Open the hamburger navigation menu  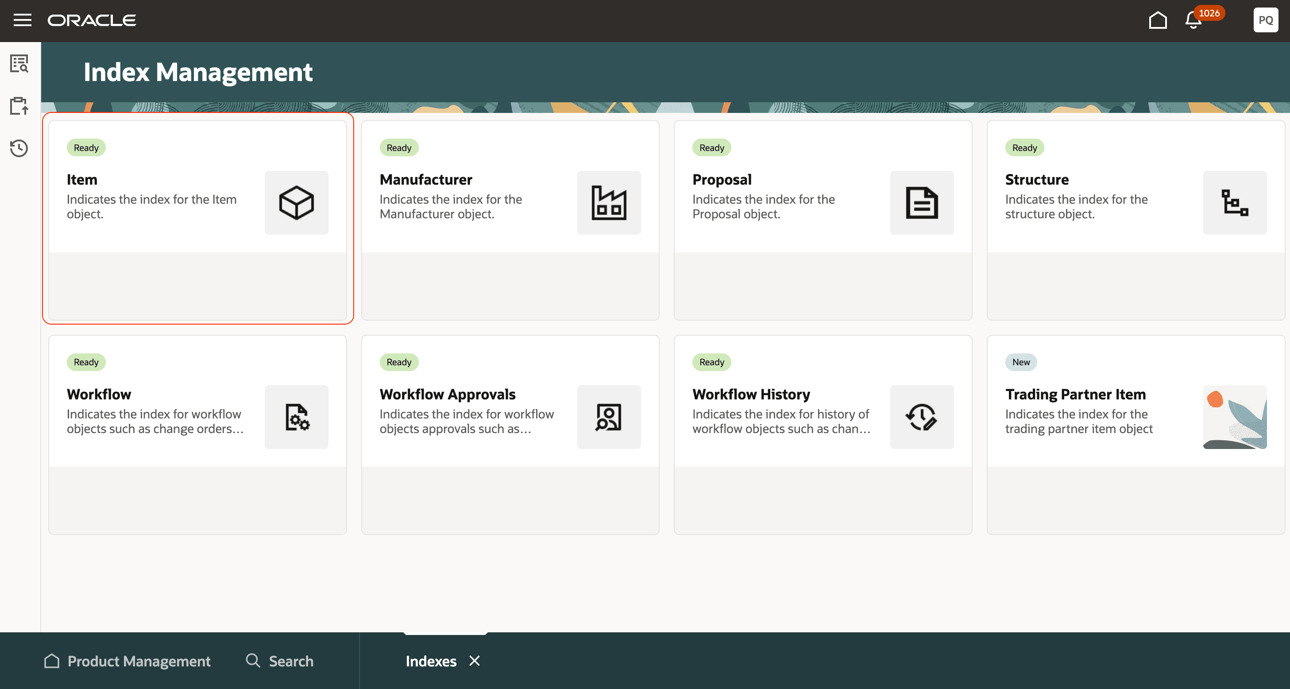[22, 20]
